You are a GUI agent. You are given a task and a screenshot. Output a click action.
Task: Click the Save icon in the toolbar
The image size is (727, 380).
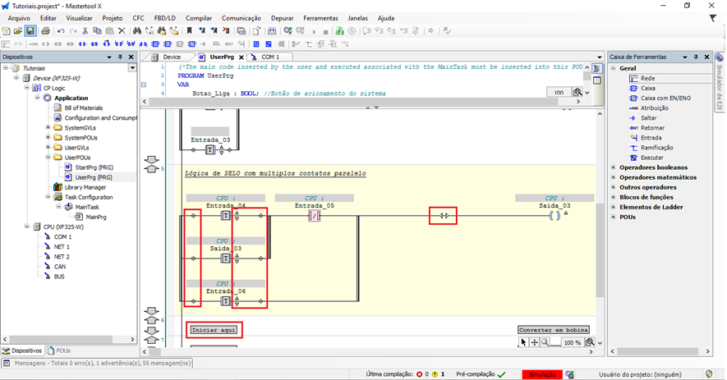coord(30,31)
